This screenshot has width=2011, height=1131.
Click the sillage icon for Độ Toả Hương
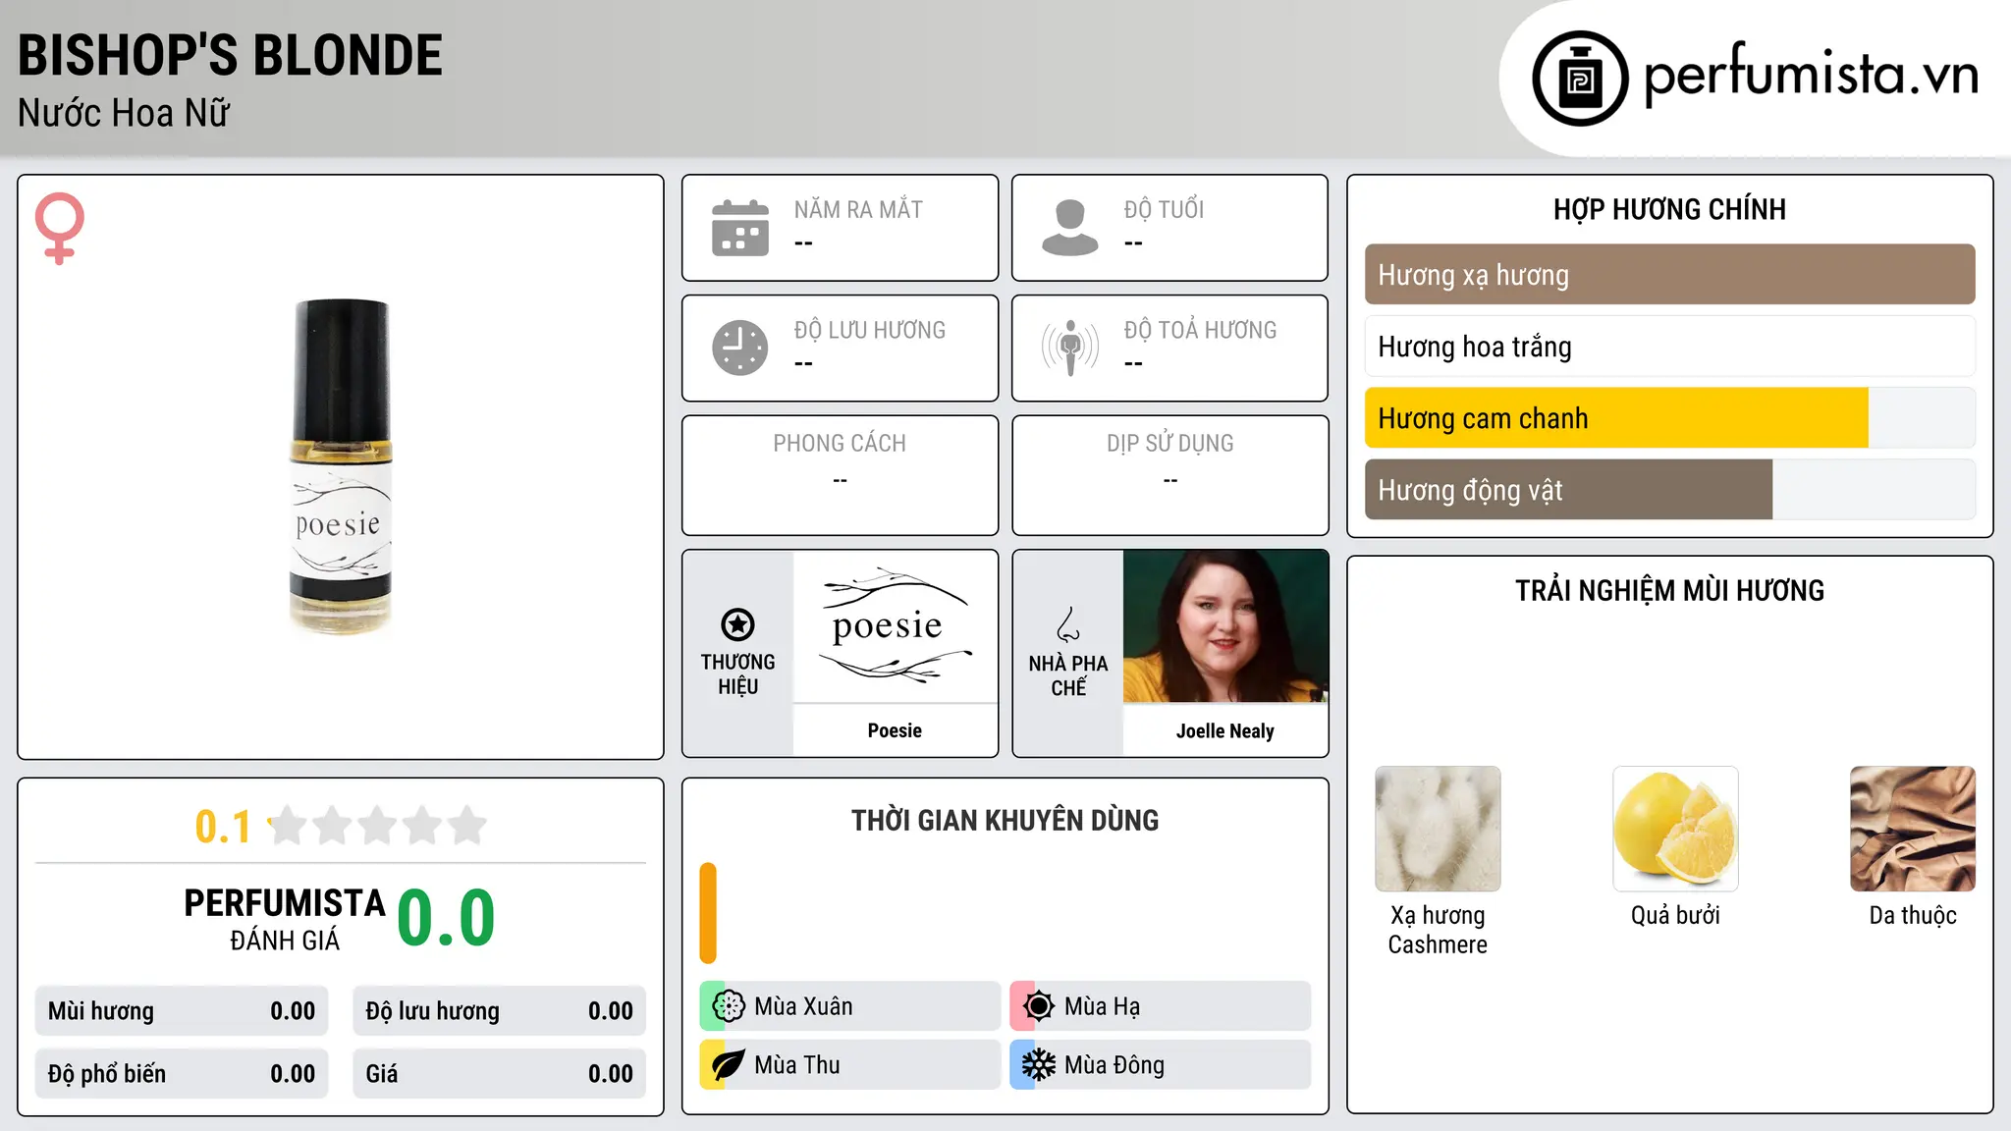pyautogui.click(x=1070, y=348)
